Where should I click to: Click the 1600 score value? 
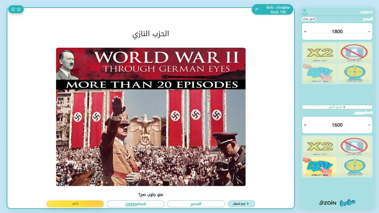tap(337, 125)
